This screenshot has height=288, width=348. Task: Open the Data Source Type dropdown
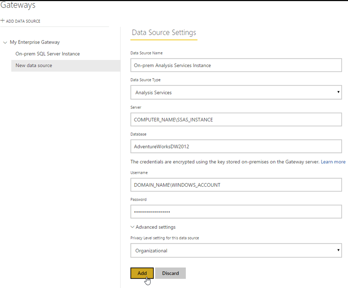tap(236, 92)
